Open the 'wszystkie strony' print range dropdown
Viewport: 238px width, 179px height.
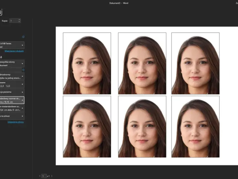12,64
